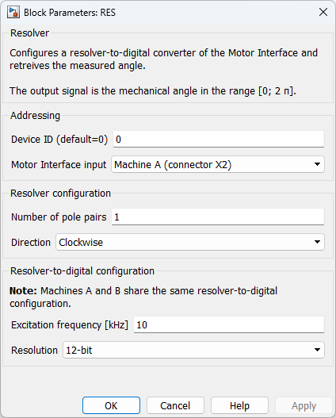Close the Block Parameters RES dialog
The width and height of the screenshot is (336, 418).
point(323,12)
